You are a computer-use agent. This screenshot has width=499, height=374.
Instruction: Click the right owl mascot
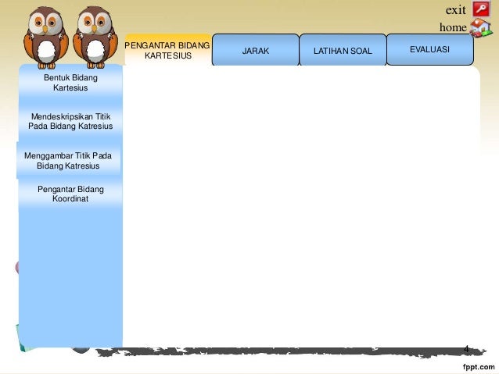95,37
